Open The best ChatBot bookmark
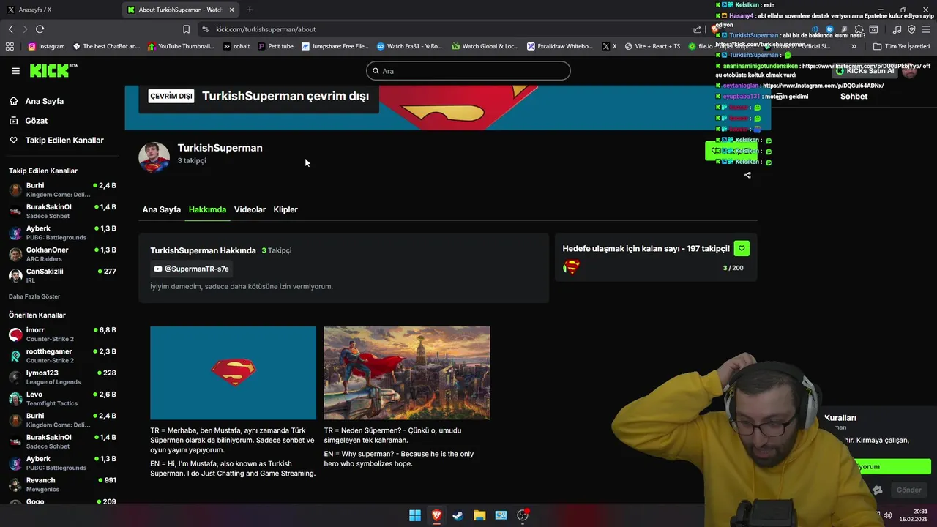 click(x=106, y=46)
